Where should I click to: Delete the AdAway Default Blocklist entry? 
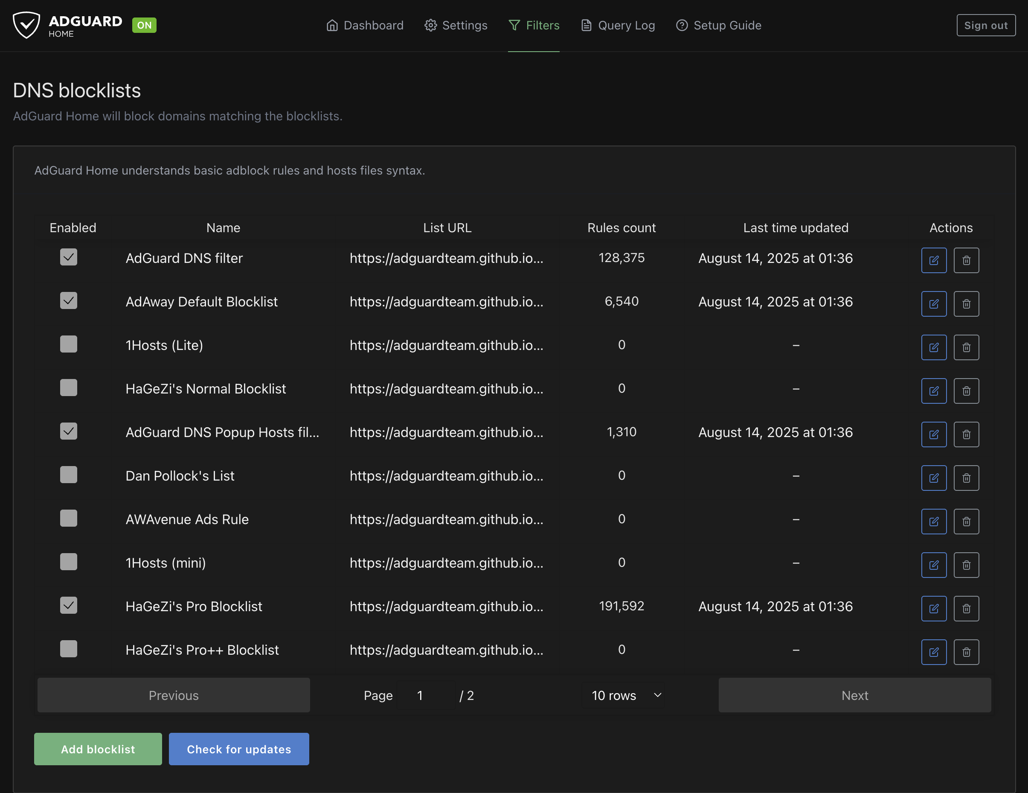[966, 304]
